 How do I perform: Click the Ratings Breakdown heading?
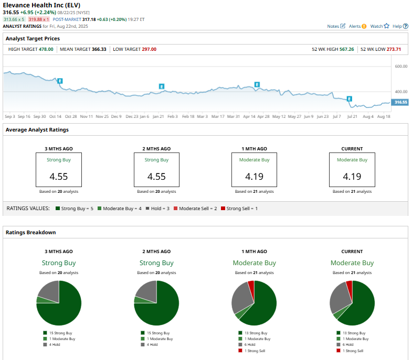(x=31, y=233)
